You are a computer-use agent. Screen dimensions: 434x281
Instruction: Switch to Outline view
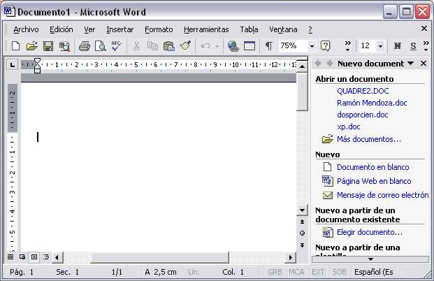click(x=46, y=257)
